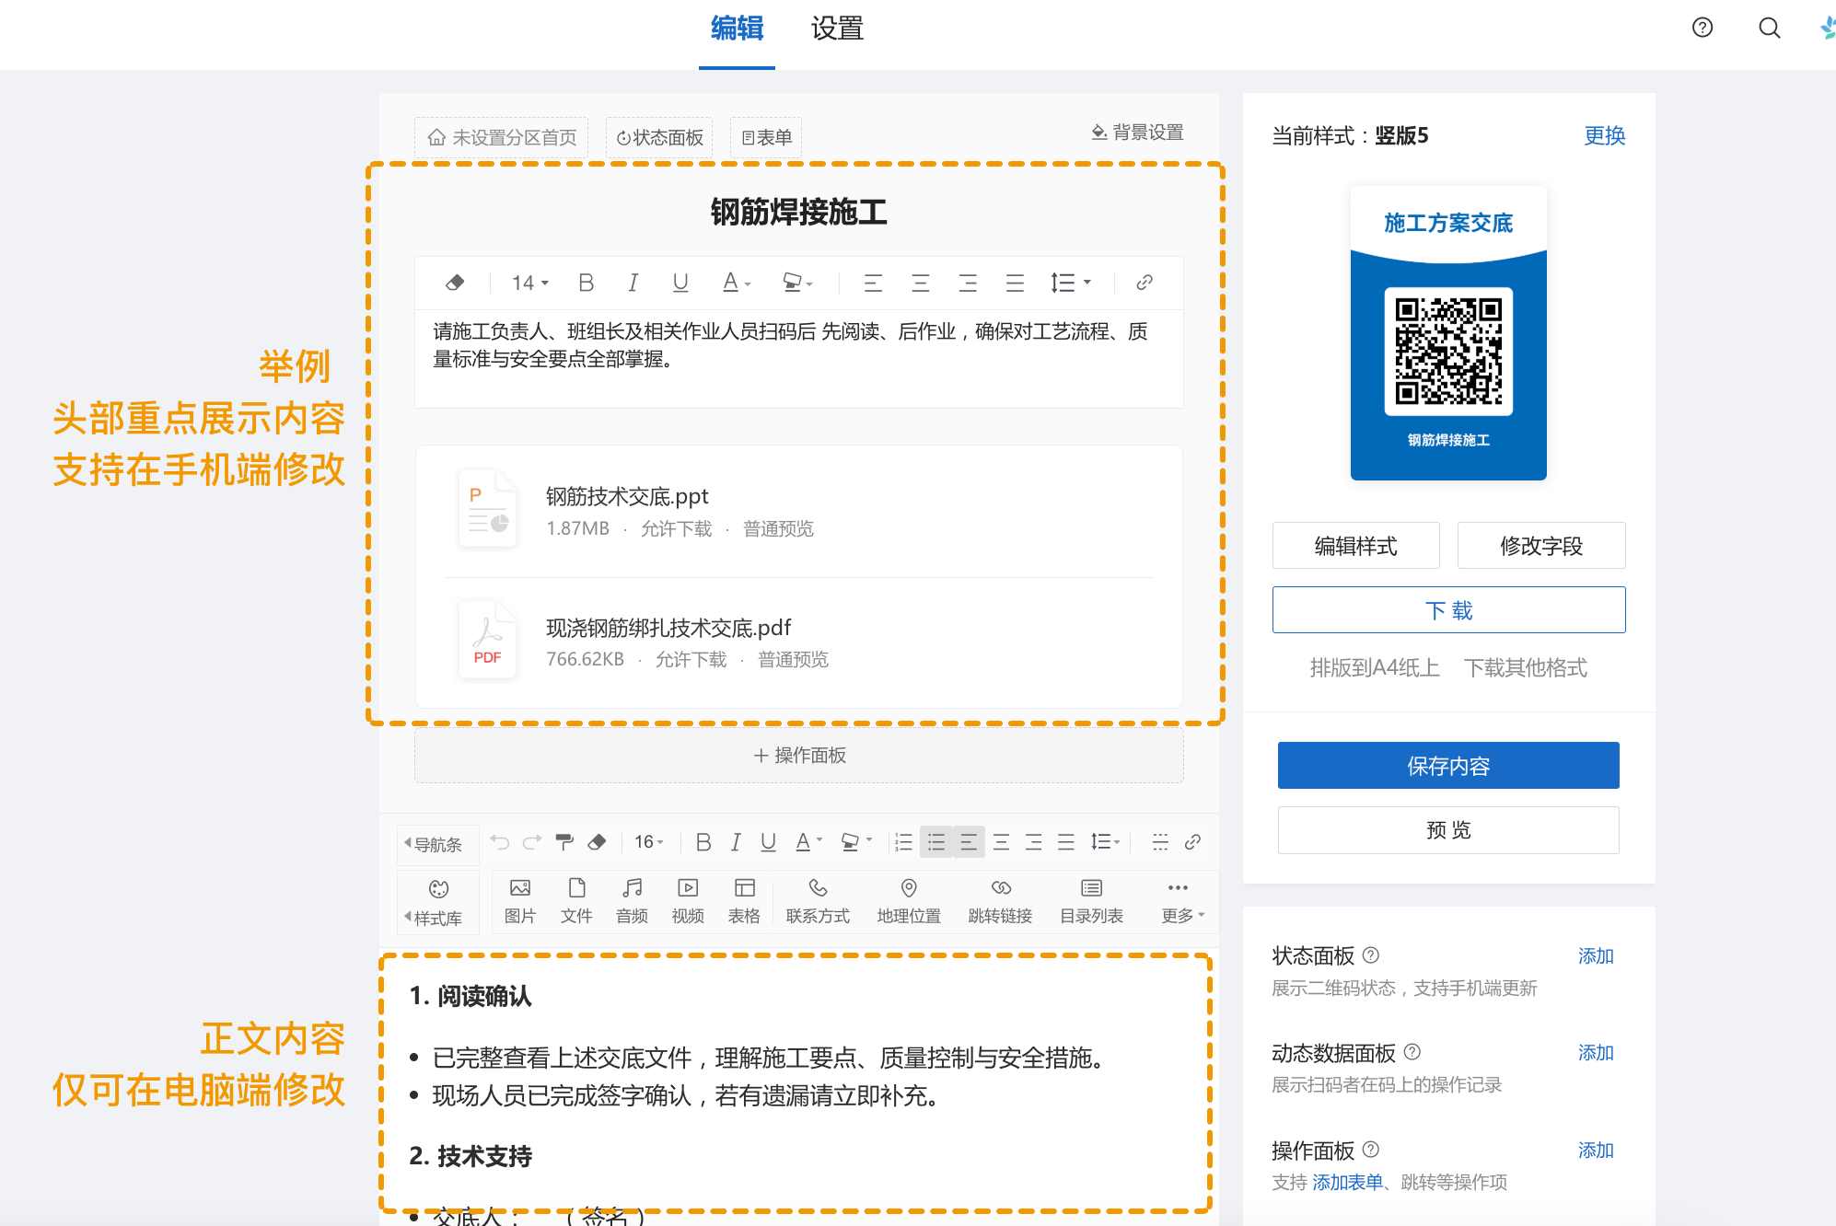This screenshot has width=1836, height=1226.
Task: Open the header font color dropdown
Action: [x=737, y=283]
